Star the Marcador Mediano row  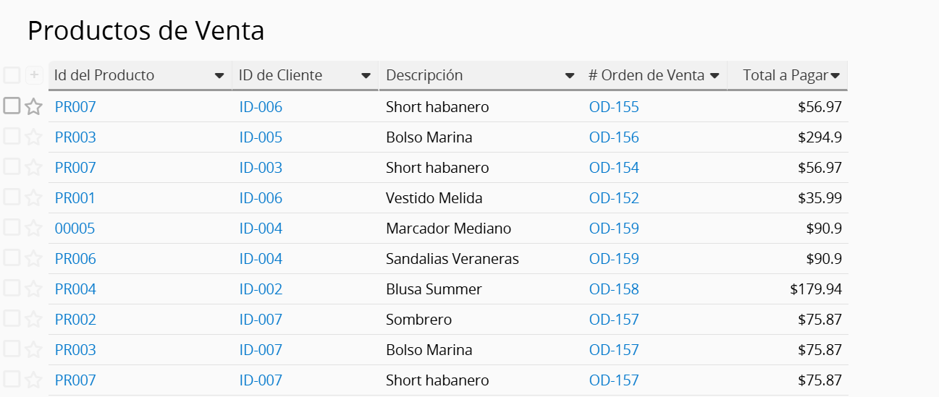(33, 229)
